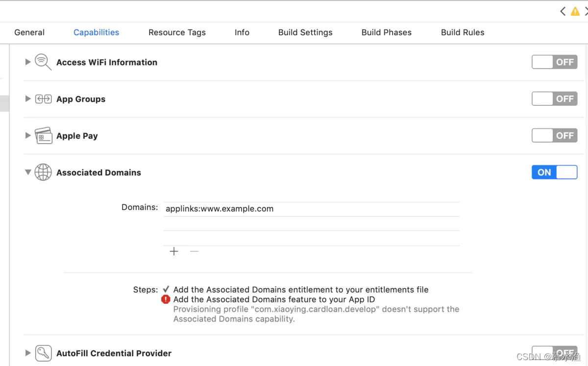
Task: Click the red error icon beside App ID step
Action: tap(166, 299)
